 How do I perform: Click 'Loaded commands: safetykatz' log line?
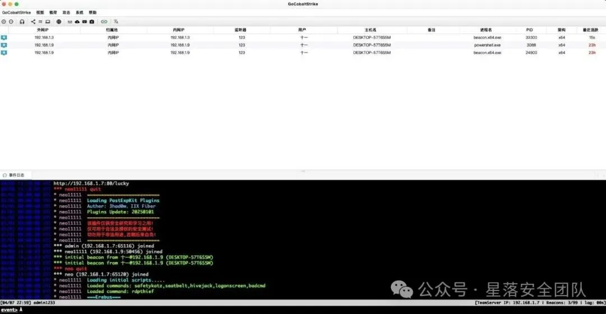[176, 286]
